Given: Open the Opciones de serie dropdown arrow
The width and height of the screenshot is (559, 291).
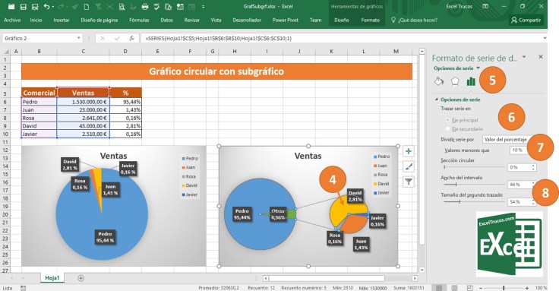Looking at the screenshot, I should tap(478, 68).
